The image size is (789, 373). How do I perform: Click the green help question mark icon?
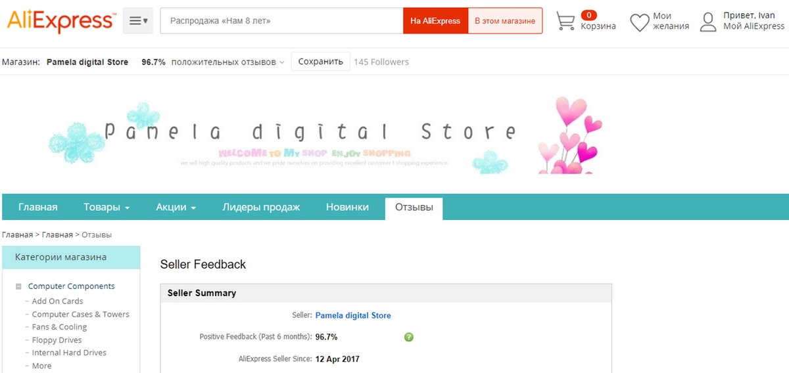(x=409, y=337)
